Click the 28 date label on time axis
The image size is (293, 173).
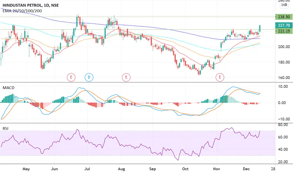point(273,169)
